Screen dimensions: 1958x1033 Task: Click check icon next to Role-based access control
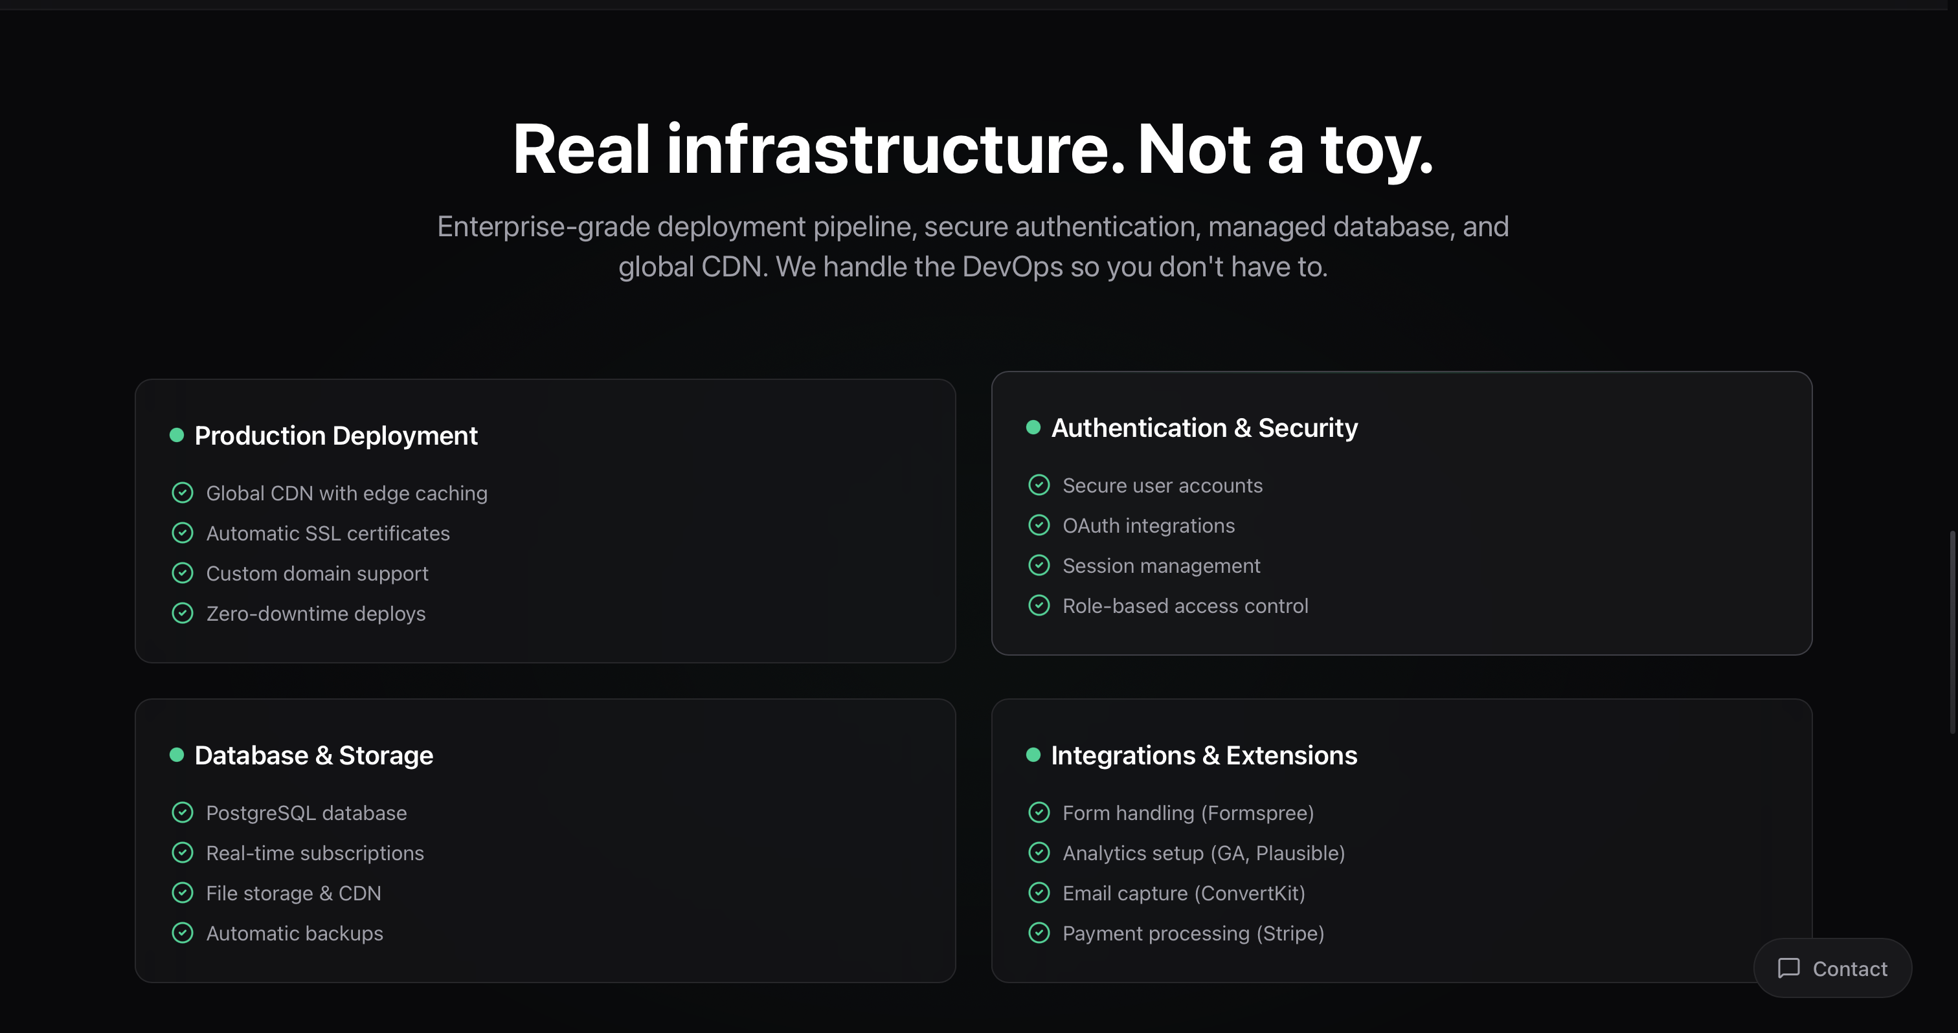tap(1039, 605)
